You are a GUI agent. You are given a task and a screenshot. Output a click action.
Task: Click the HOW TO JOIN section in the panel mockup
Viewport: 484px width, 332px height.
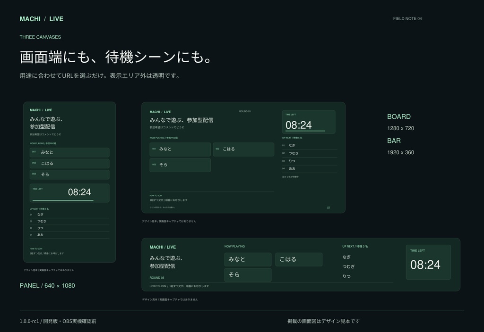click(x=47, y=251)
